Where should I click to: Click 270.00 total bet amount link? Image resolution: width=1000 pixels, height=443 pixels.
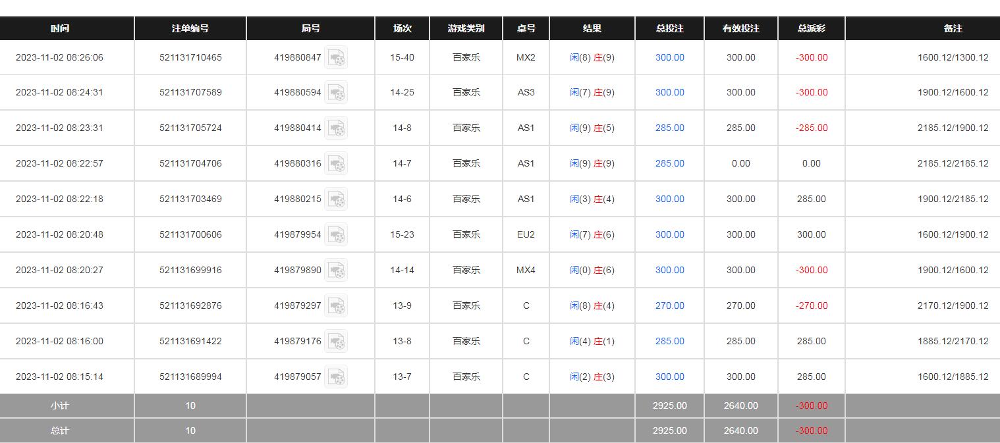[669, 306]
